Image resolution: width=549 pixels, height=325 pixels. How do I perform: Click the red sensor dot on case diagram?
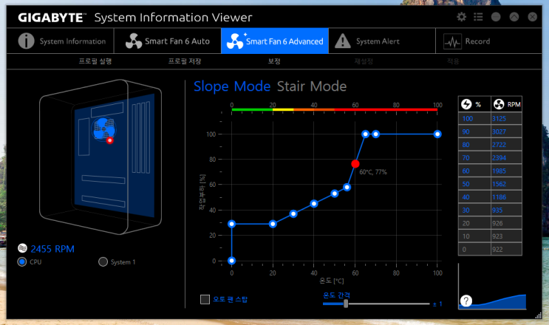[110, 140]
